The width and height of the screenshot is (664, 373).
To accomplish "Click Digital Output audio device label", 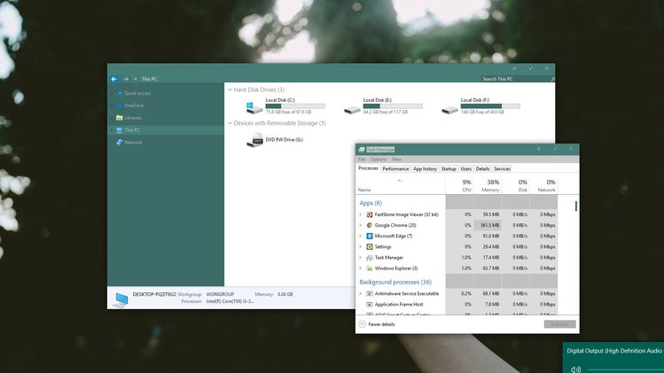I will click(614, 351).
